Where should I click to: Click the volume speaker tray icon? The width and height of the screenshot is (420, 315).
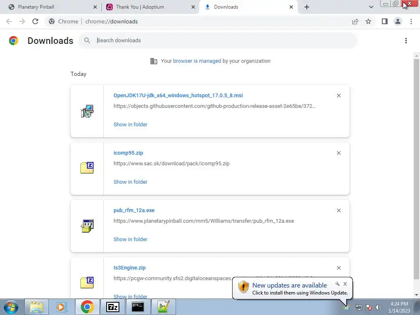[x=379, y=307]
